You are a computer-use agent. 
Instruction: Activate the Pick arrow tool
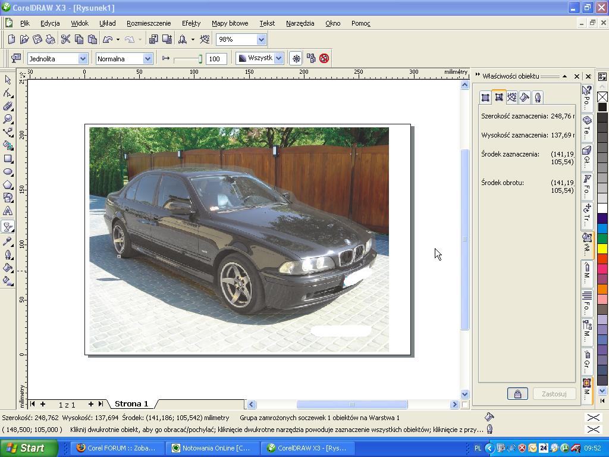click(8, 80)
